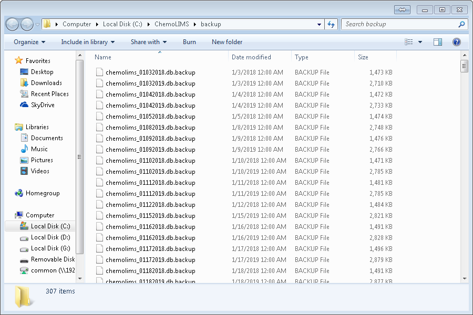Open the Include in library menu
This screenshot has width=473, height=315.
(x=88, y=42)
